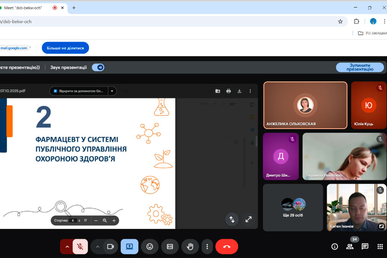The width and height of the screenshot is (387, 258).
Task: Show the participants list icon
Action: (350, 246)
